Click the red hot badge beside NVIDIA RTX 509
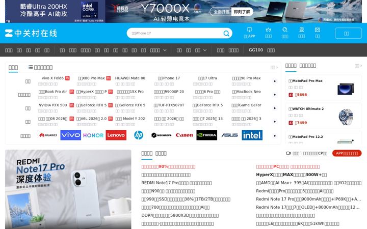The image size is (367, 229). (x=72, y=105)
